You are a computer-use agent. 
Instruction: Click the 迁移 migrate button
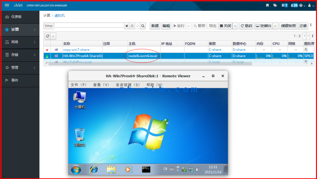pyautogui.click(x=303, y=26)
